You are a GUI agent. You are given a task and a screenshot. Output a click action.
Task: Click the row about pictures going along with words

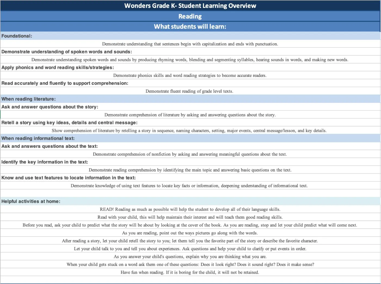(190, 233)
